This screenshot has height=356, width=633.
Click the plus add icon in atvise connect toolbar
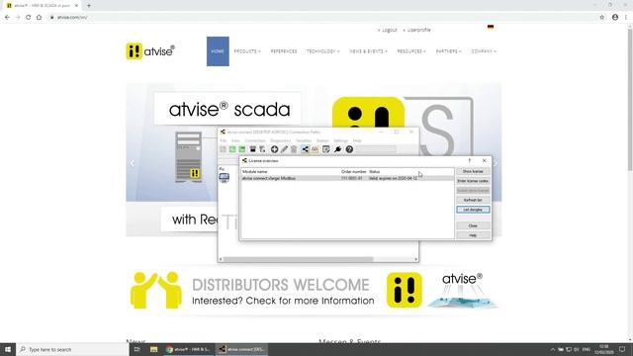pos(274,149)
